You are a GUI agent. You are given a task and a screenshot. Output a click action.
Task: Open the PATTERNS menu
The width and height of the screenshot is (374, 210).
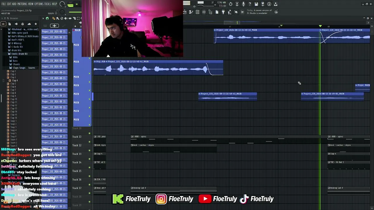pos(22,4)
